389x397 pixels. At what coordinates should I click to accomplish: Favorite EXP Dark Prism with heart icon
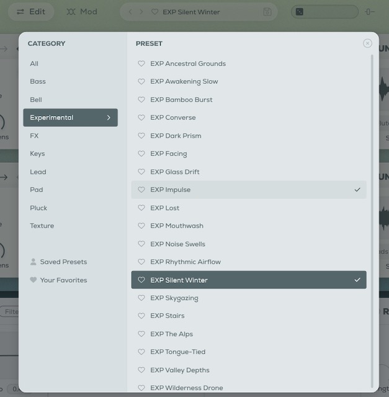[x=141, y=136]
